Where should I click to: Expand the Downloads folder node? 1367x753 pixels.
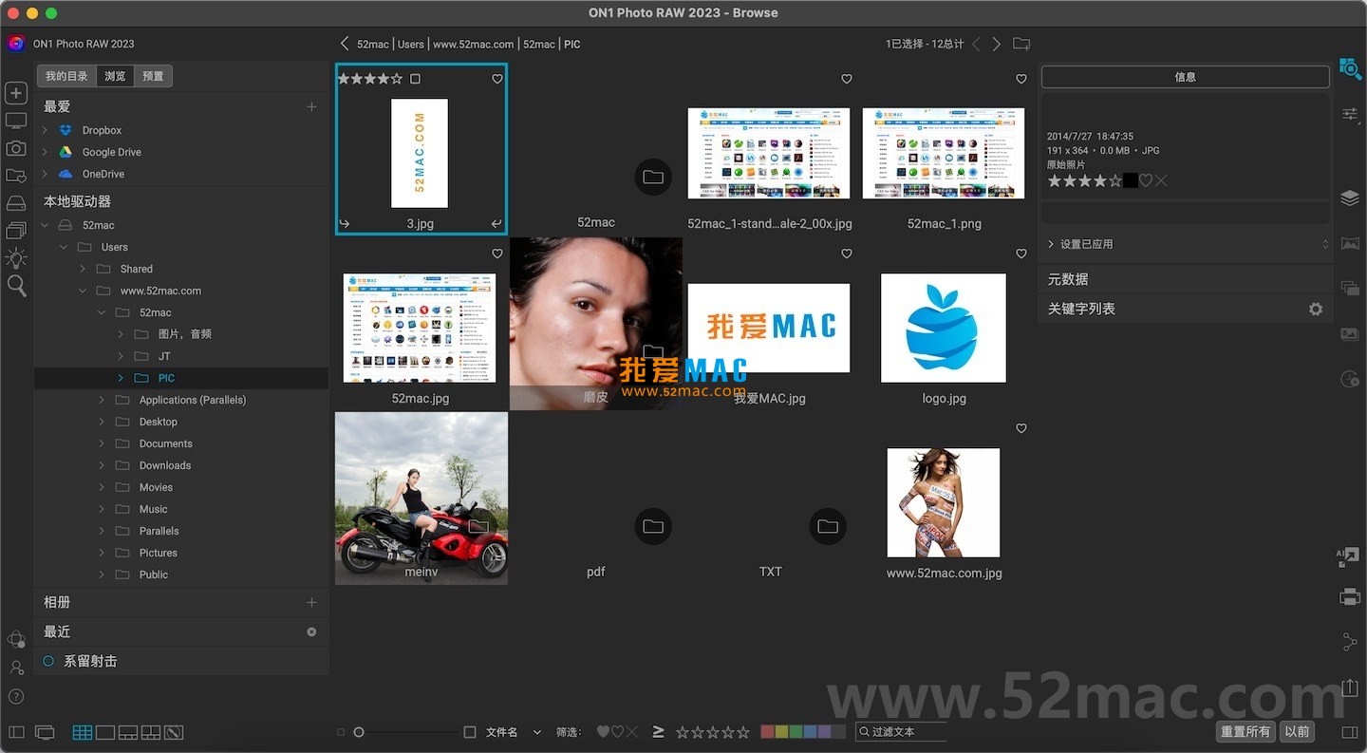coord(102,465)
